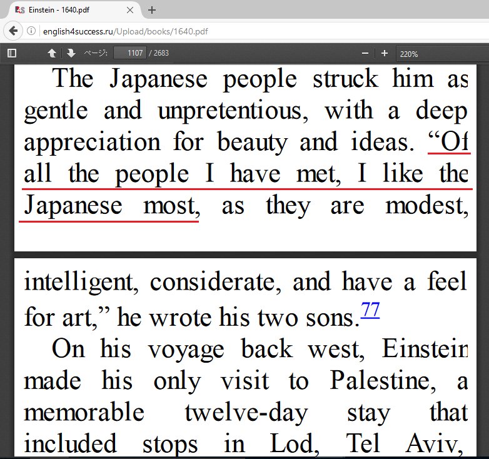Close the Einstein - 1640.pdf tab
The width and height of the screenshot is (489, 459).
click(130, 10)
